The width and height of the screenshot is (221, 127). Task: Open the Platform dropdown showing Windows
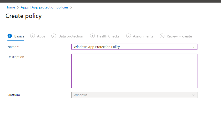pyautogui.click(x=131, y=95)
